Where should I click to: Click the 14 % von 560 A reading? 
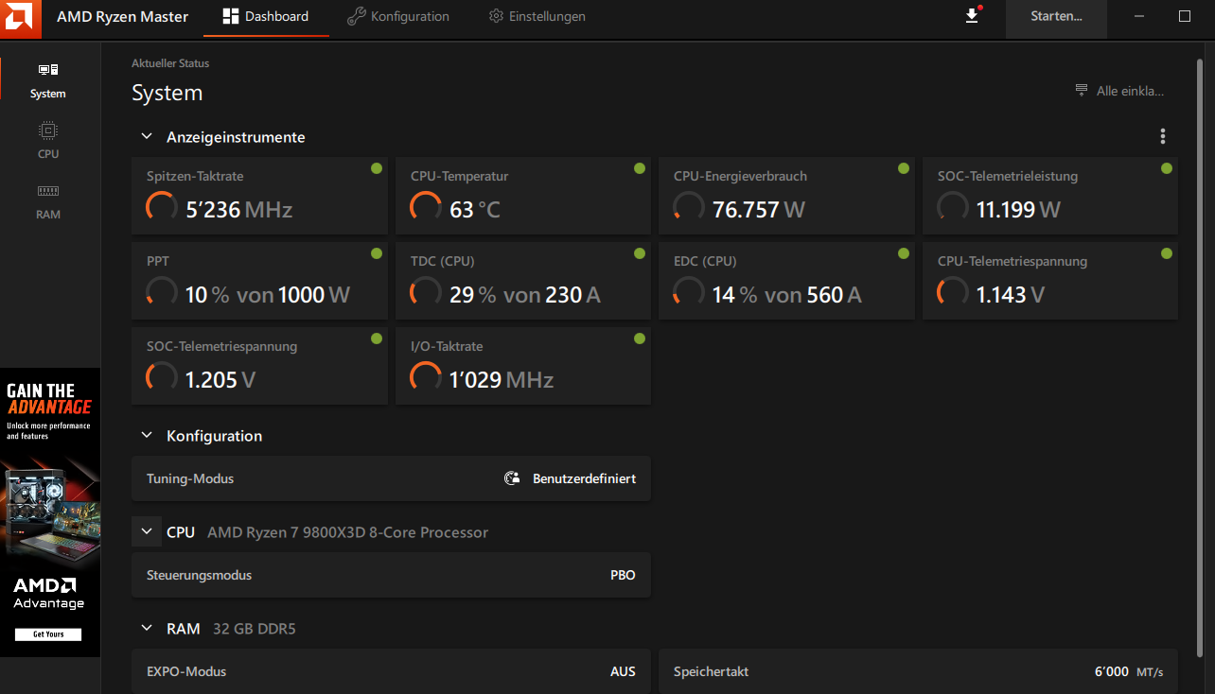(787, 294)
